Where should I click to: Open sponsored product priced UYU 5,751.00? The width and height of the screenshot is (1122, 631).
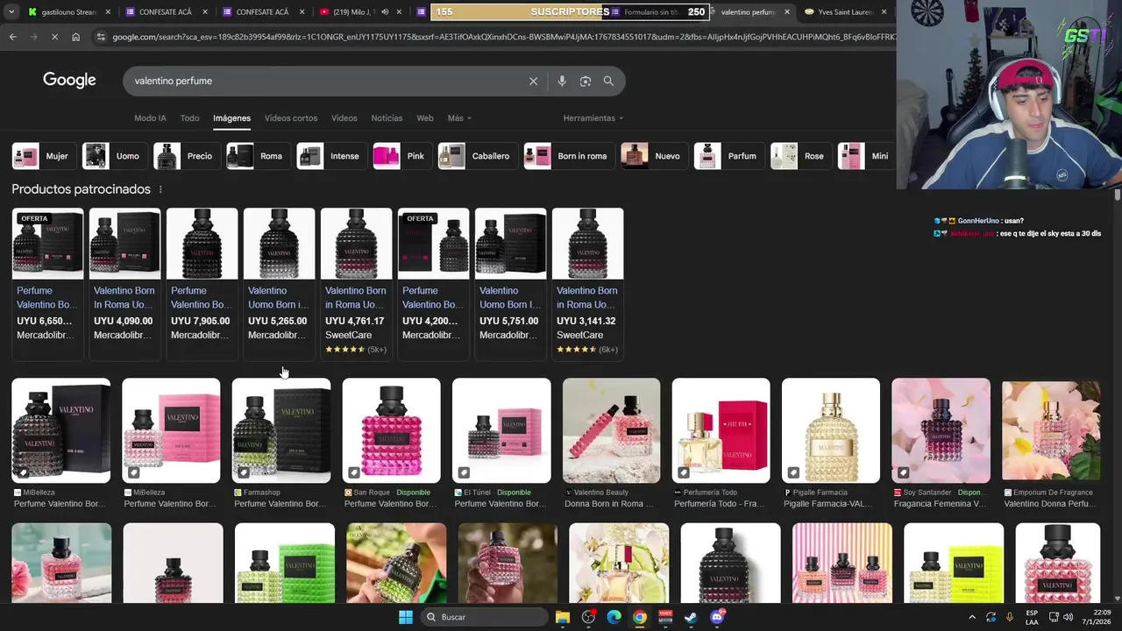click(510, 282)
